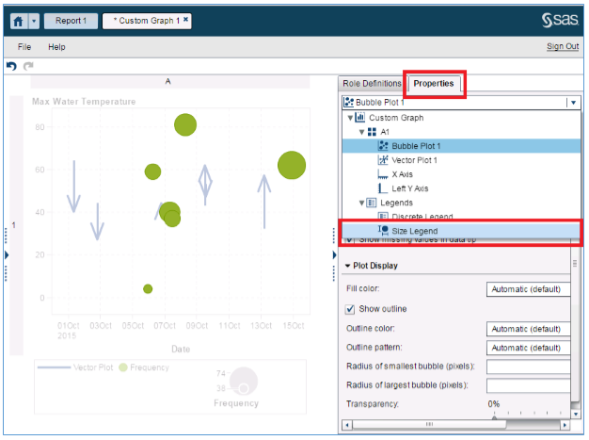
Task: Click the Radius of smallest bubble field
Action: coord(529,367)
